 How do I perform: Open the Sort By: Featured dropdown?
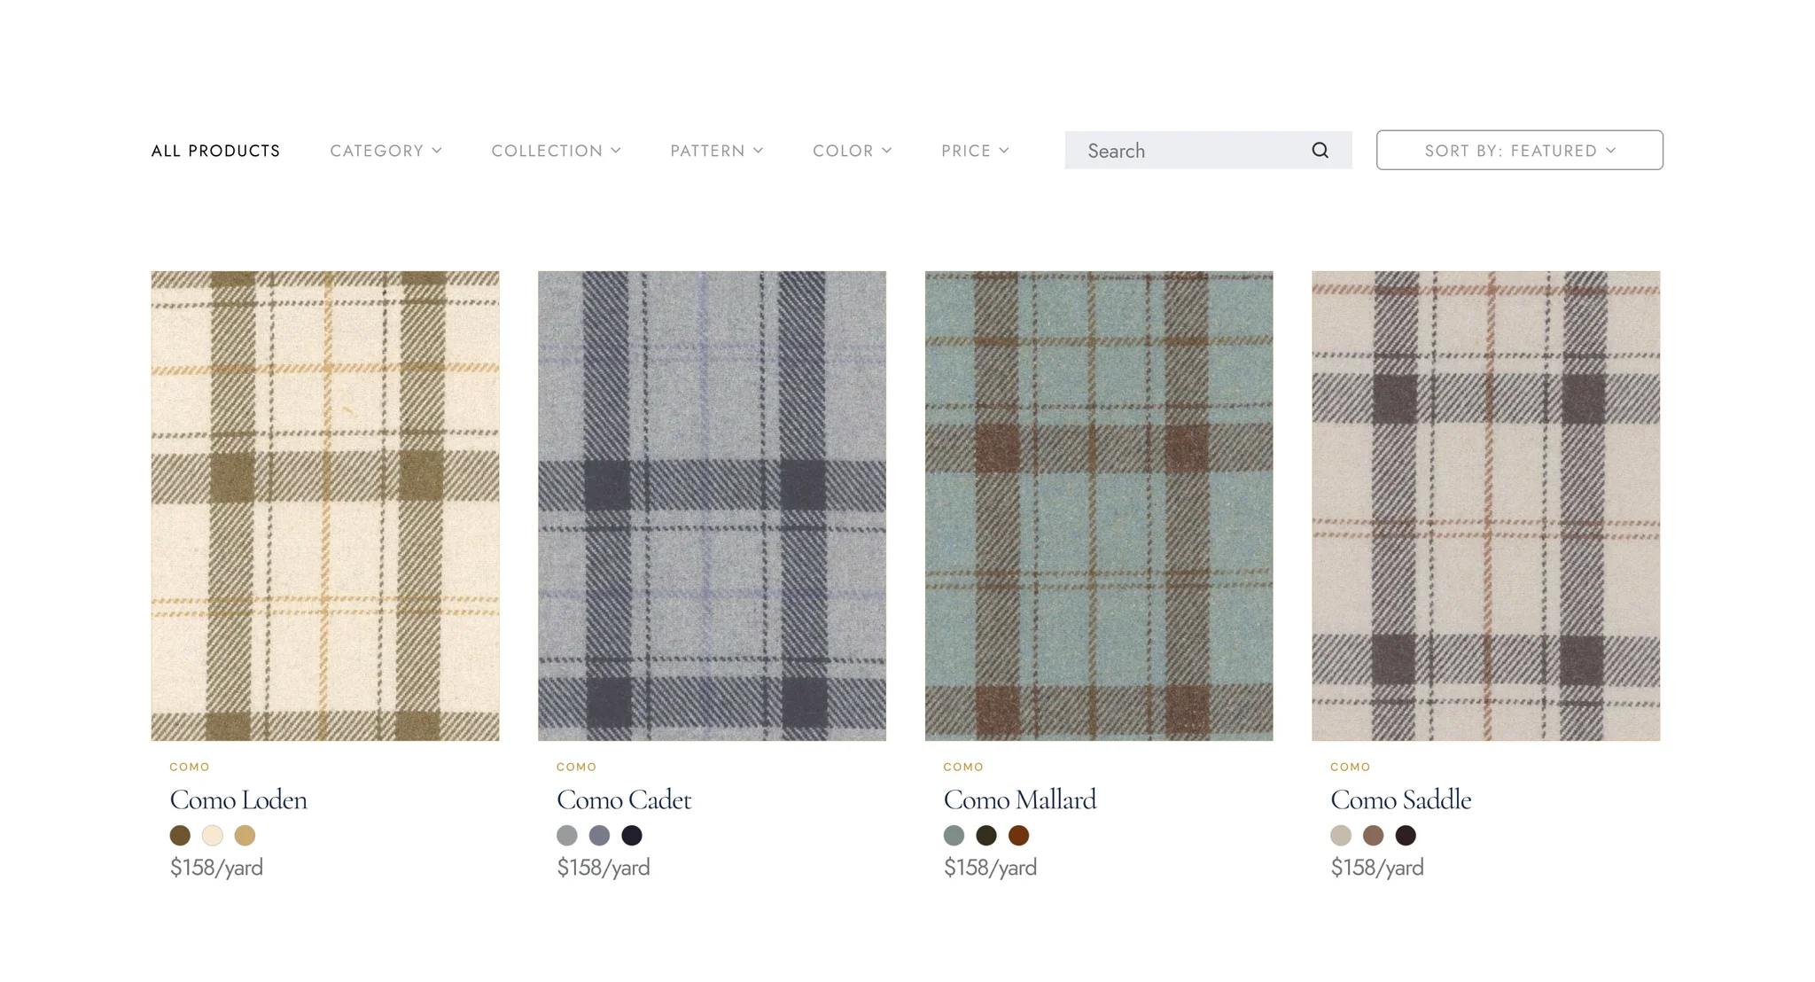pos(1519,151)
